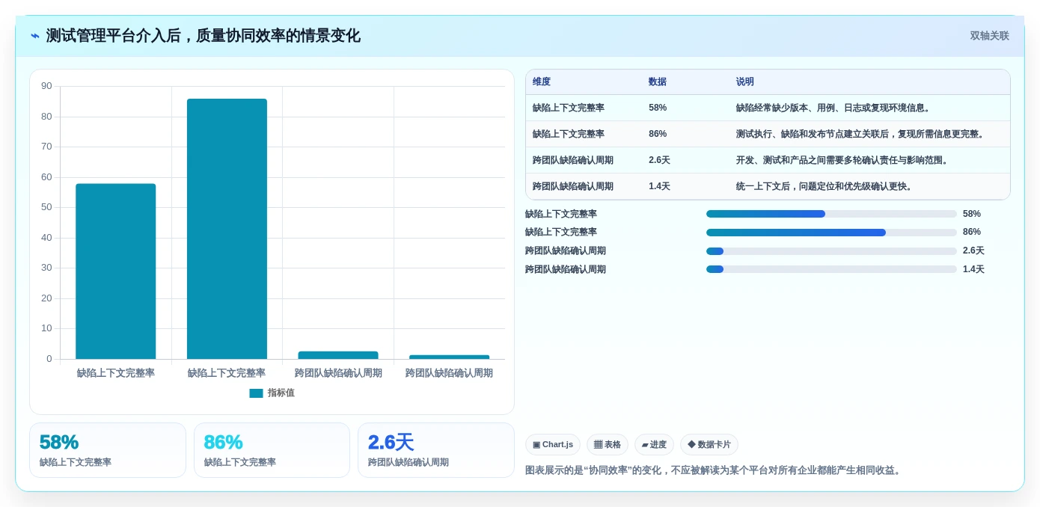Click the 2.6天 value next to its progress bar

point(973,251)
